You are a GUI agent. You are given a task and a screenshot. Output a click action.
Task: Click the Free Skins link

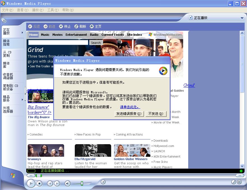tap(160, 162)
